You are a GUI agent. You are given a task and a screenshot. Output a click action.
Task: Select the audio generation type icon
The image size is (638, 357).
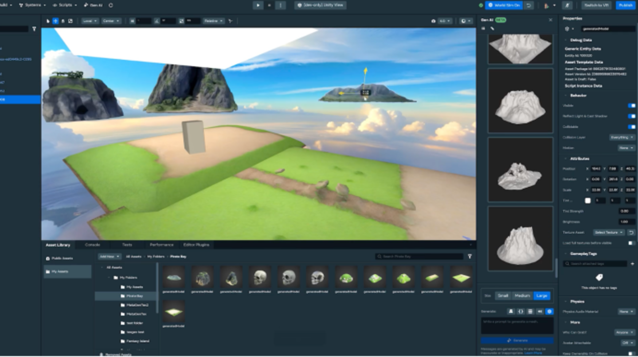point(540,311)
